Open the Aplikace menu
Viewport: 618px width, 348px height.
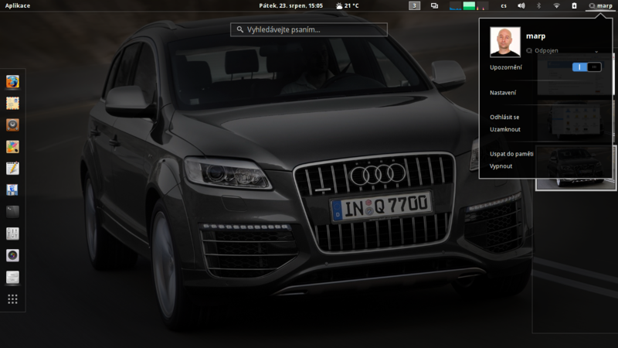point(18,5)
